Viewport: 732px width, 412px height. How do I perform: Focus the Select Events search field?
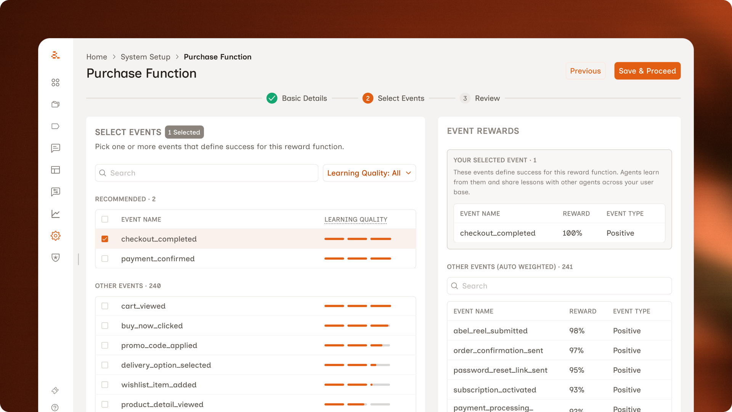point(207,173)
